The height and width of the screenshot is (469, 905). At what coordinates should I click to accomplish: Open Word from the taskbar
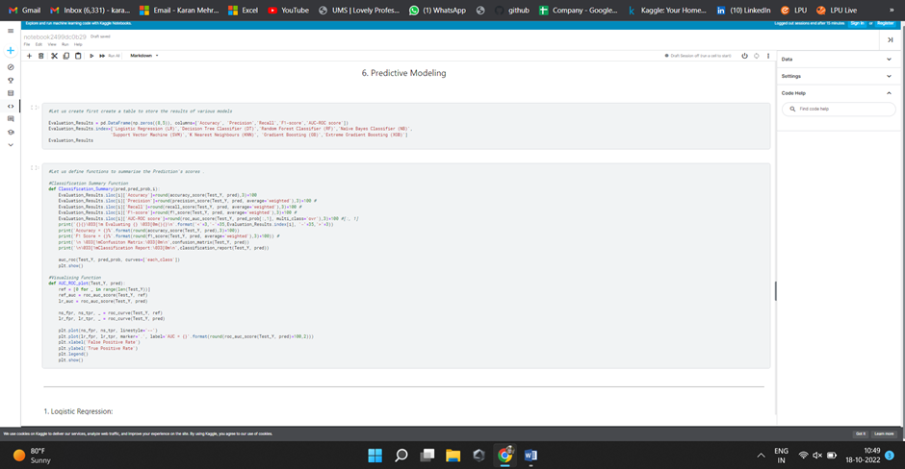tap(531, 456)
